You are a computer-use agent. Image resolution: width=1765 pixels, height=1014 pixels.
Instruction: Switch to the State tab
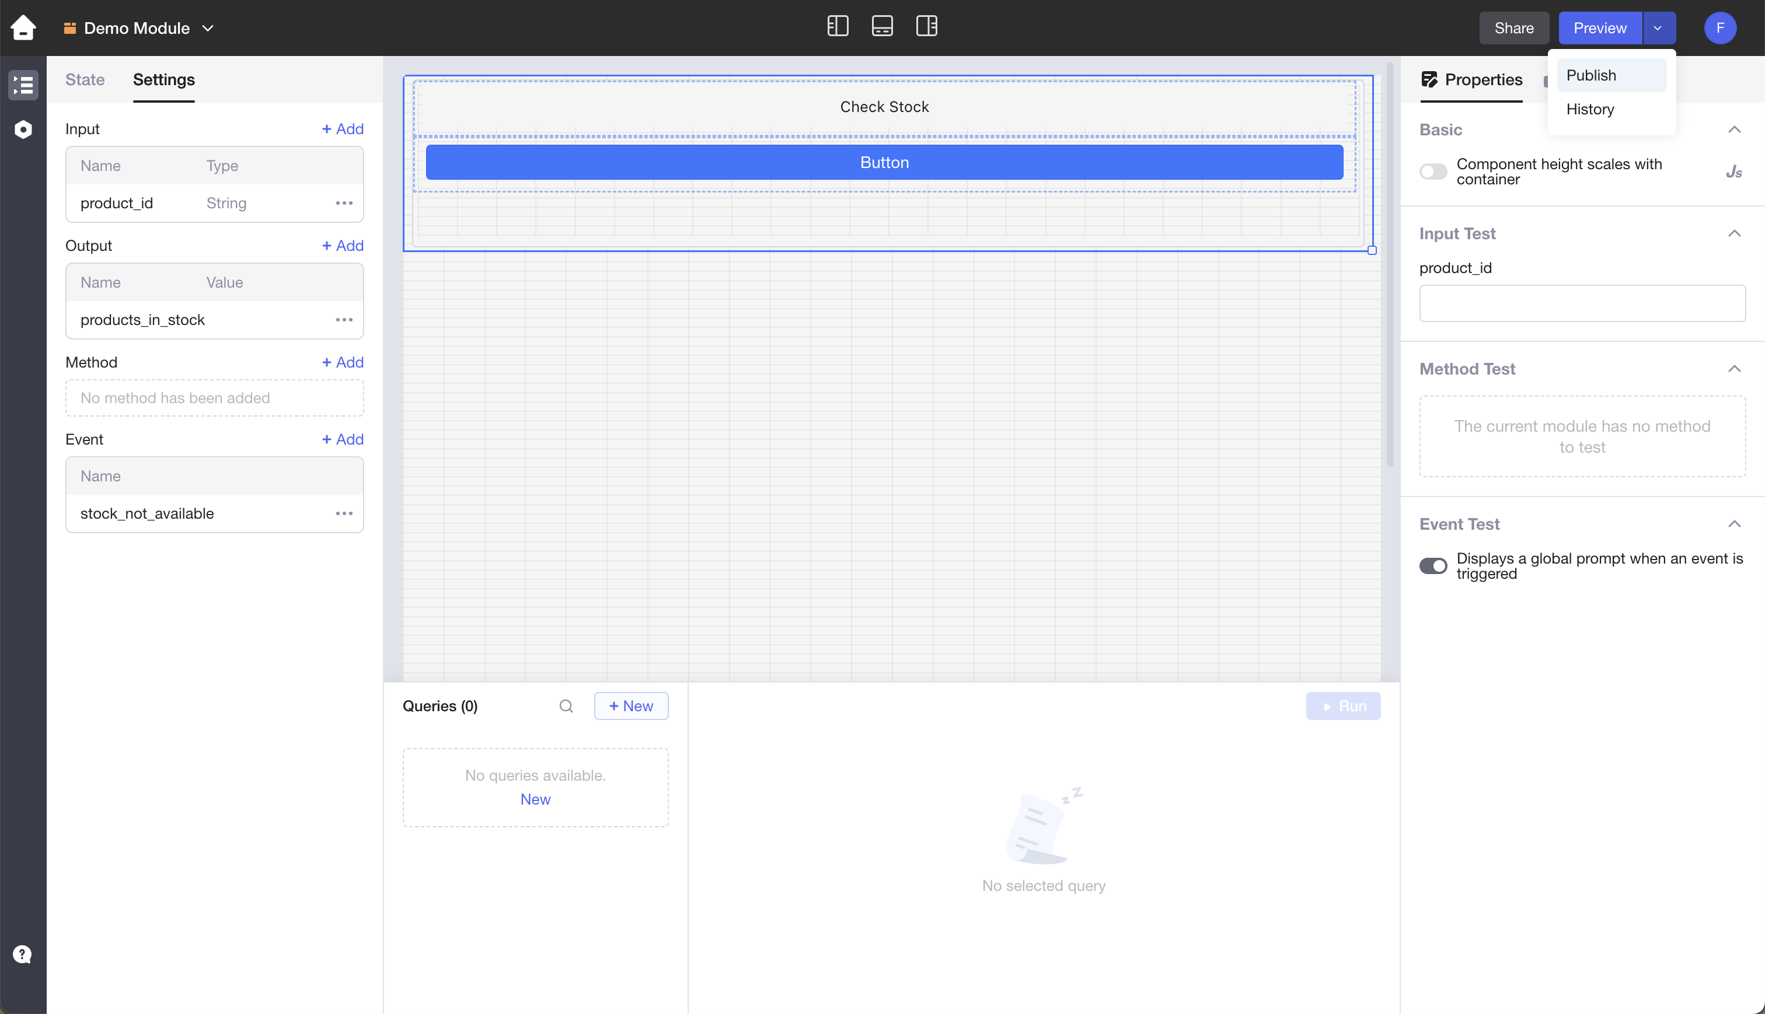coord(85,79)
